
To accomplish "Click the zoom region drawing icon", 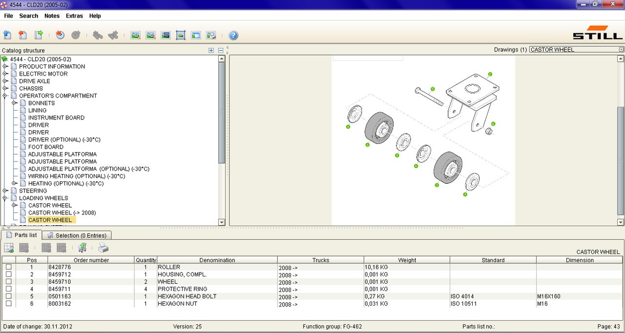I will (x=166, y=35).
